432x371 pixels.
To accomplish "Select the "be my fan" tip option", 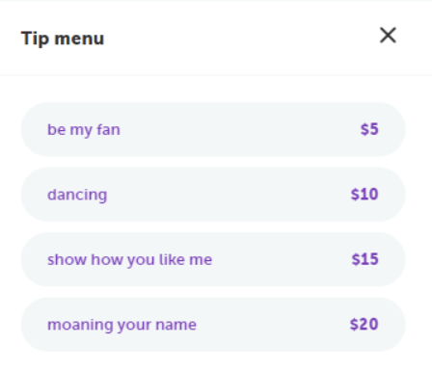I will (213, 129).
